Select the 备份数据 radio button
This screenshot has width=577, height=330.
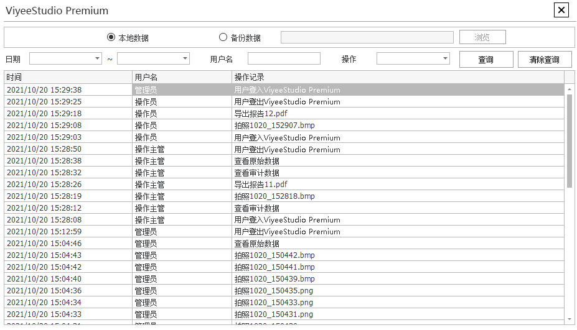(x=223, y=37)
